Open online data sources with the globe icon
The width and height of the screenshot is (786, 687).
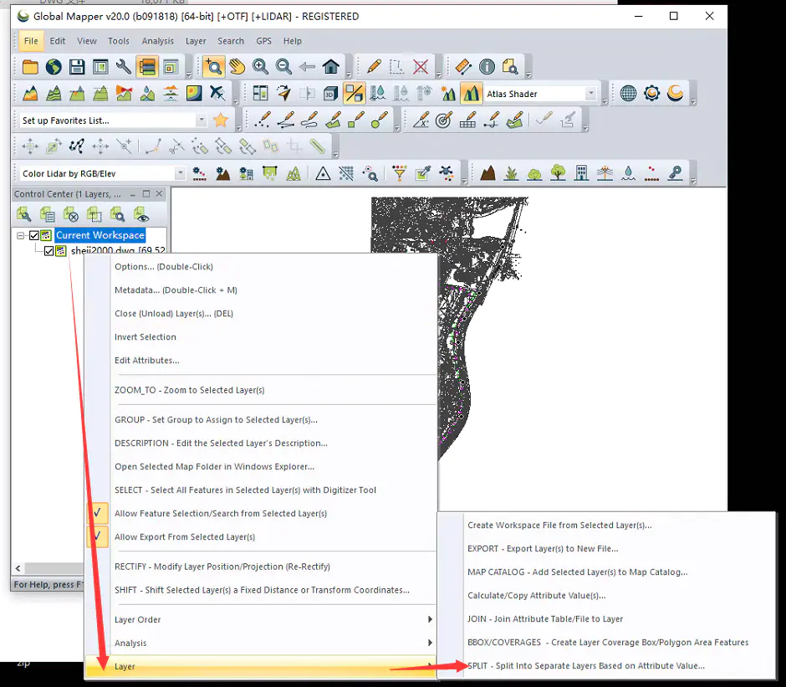54,67
